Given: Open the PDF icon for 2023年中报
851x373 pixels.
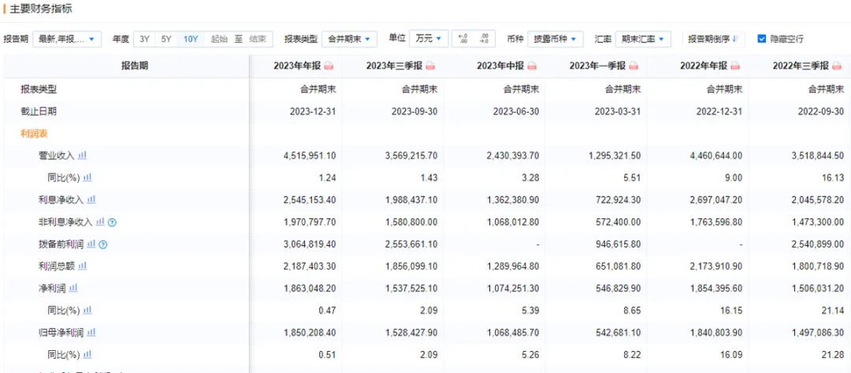Looking at the screenshot, I should (532, 66).
